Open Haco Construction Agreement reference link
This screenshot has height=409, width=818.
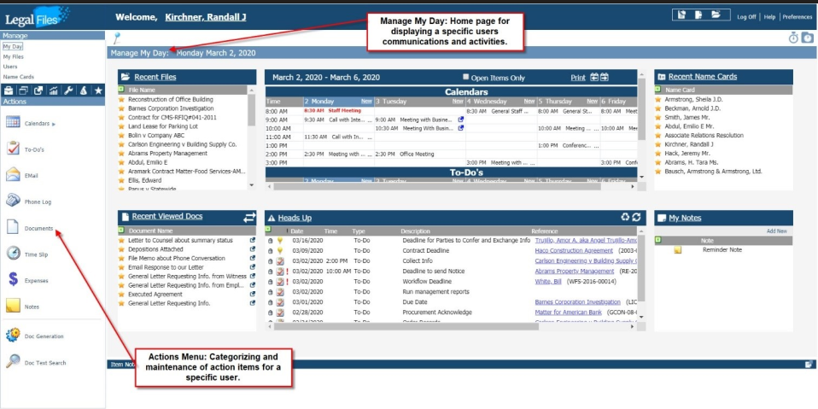tap(574, 250)
